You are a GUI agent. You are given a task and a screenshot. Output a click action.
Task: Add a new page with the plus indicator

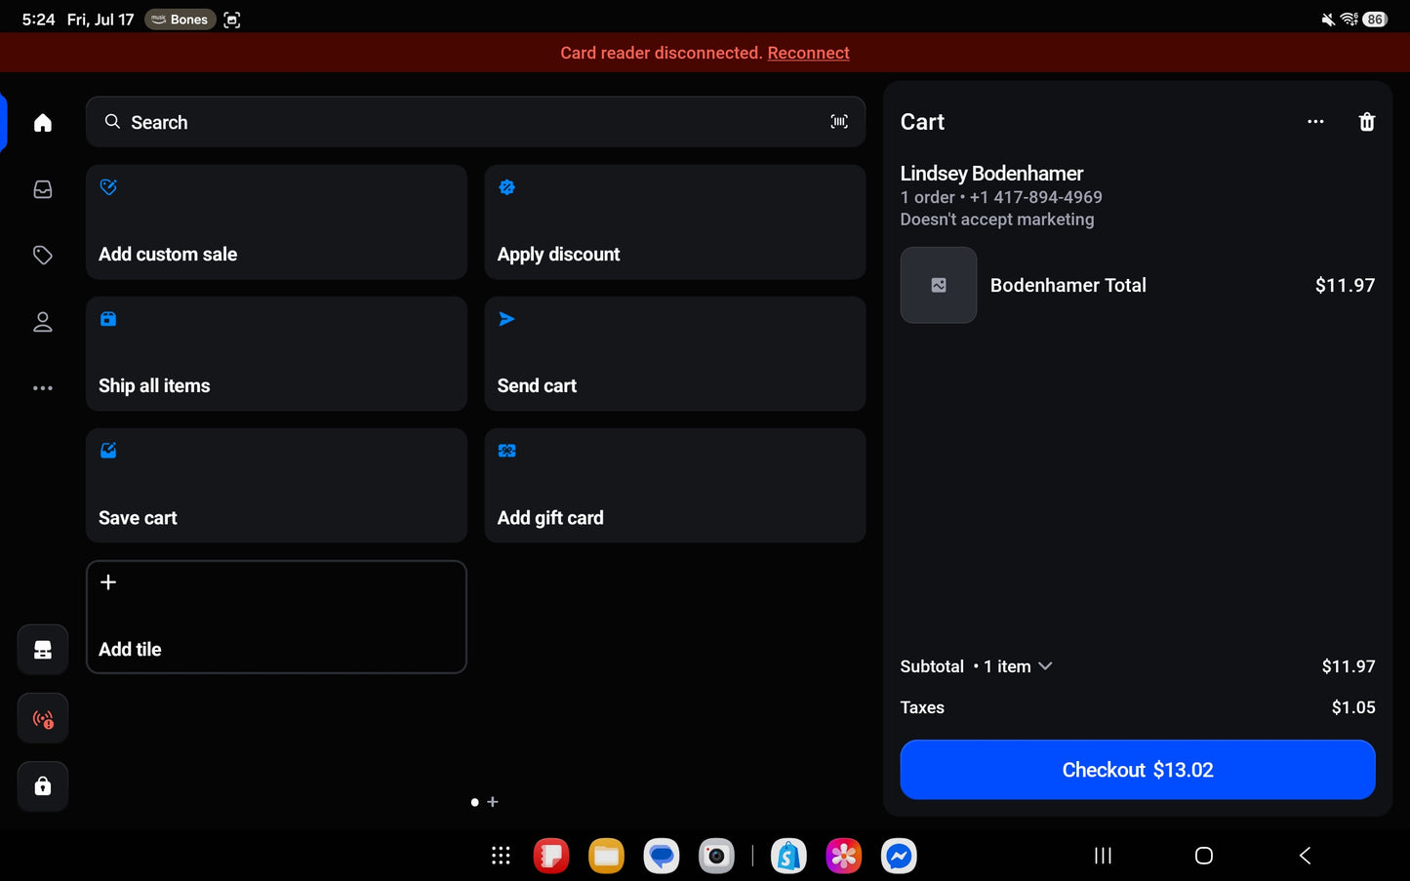coord(493,802)
